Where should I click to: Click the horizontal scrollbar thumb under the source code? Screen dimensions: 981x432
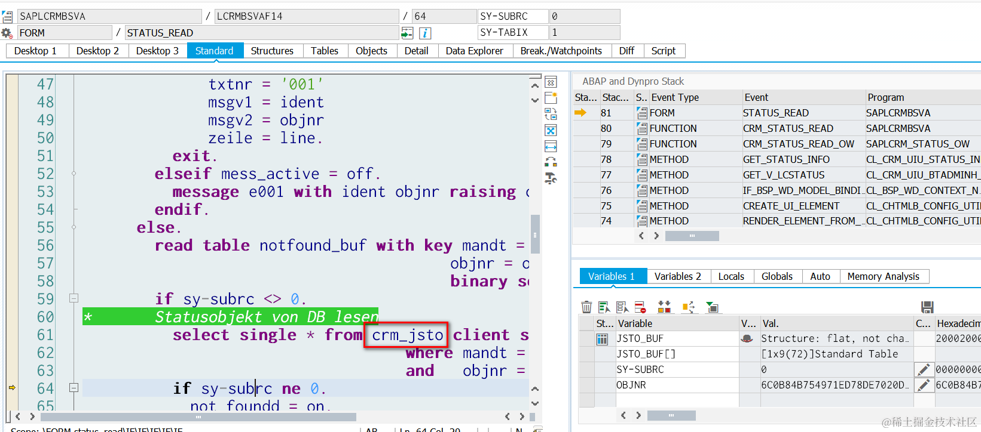pyautogui.click(x=198, y=416)
